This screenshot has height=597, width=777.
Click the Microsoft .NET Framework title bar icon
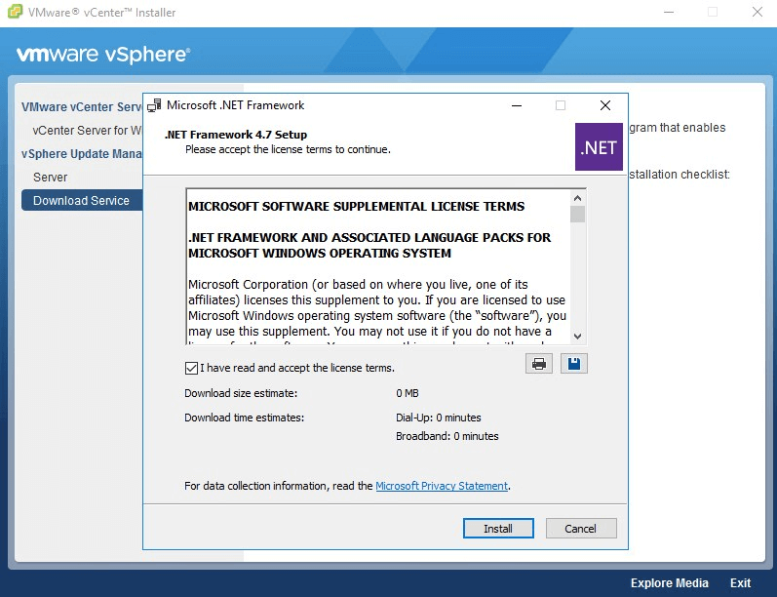[154, 105]
